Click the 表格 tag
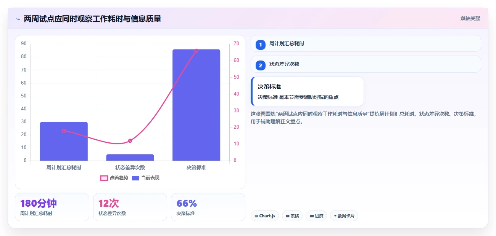 click(x=292, y=216)
